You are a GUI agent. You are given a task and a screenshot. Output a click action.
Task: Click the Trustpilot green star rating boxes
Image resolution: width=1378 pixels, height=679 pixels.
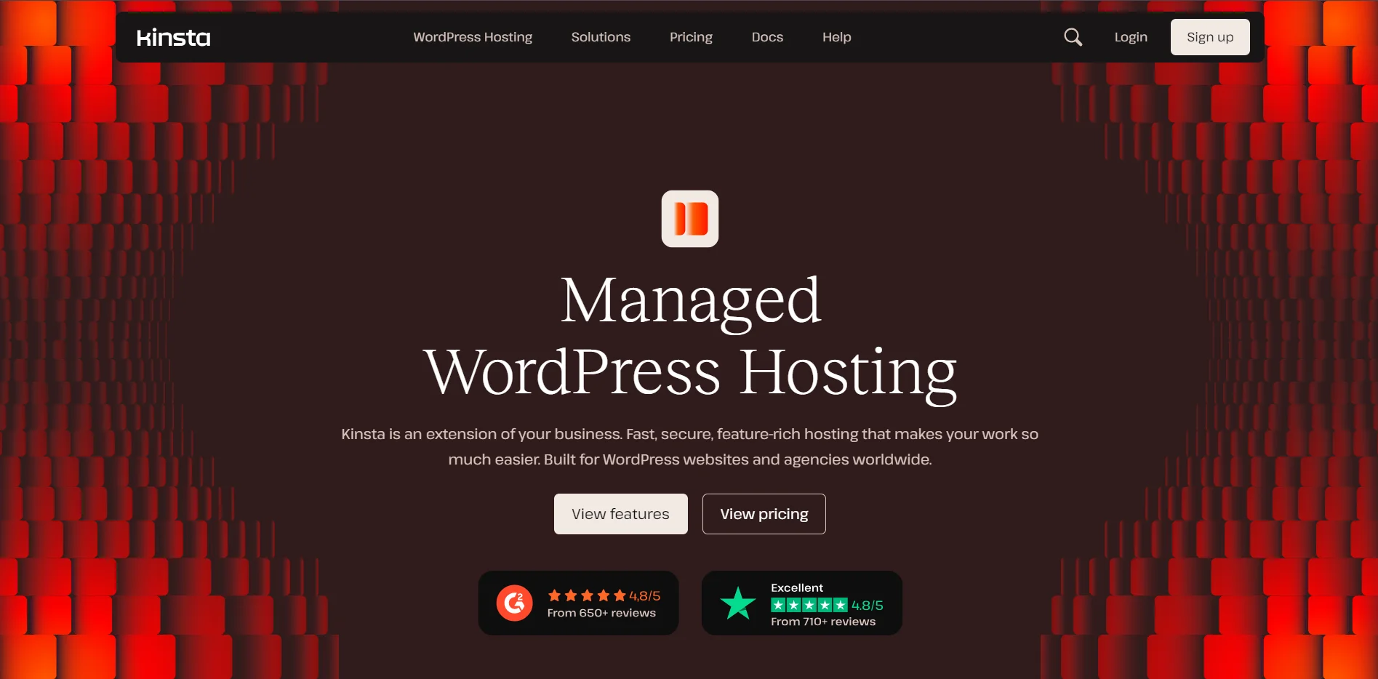click(809, 605)
